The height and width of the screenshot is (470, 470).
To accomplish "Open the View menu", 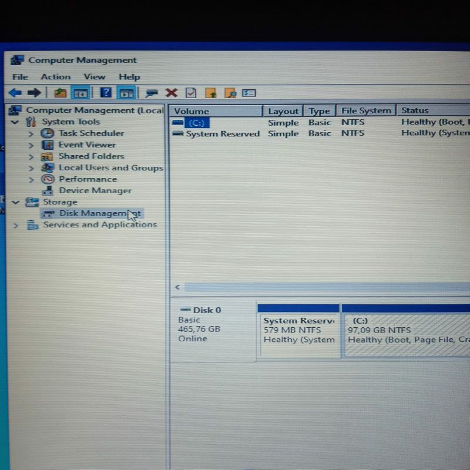I will (x=95, y=77).
